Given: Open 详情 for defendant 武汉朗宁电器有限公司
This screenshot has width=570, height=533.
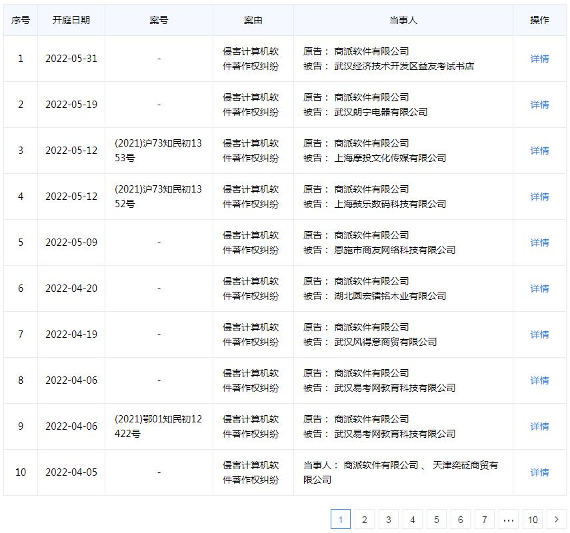Looking at the screenshot, I should (539, 105).
